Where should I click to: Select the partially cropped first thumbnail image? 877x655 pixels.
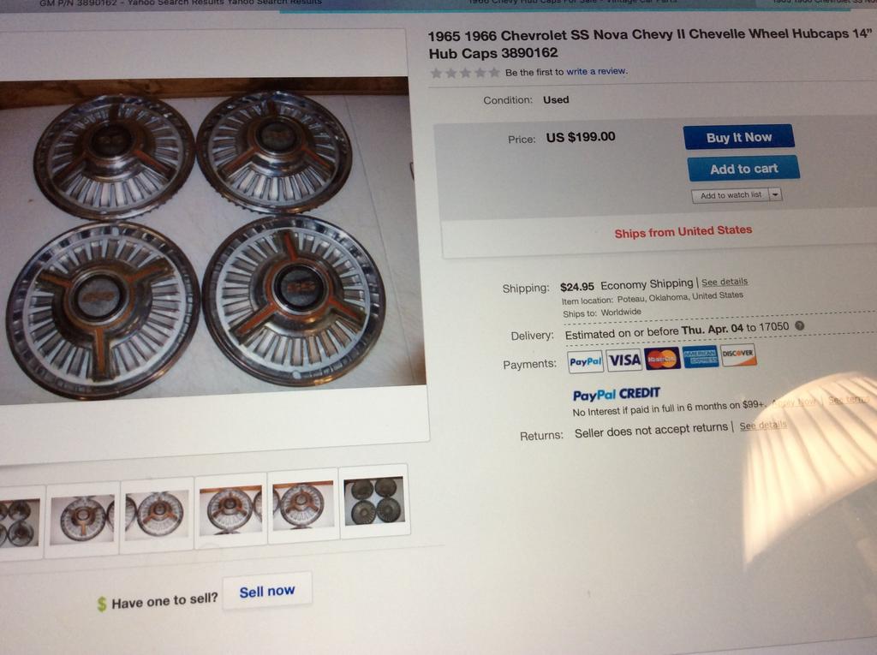point(21,522)
